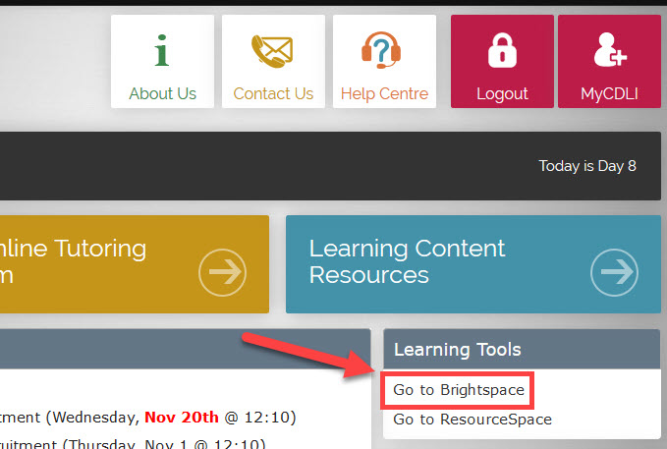
Task: Click the Logout text label
Action: (502, 94)
